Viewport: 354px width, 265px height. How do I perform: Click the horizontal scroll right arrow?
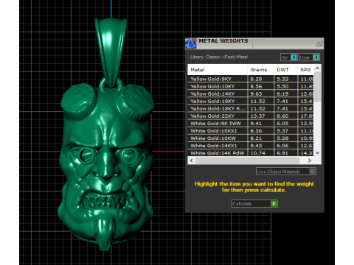[310, 160]
